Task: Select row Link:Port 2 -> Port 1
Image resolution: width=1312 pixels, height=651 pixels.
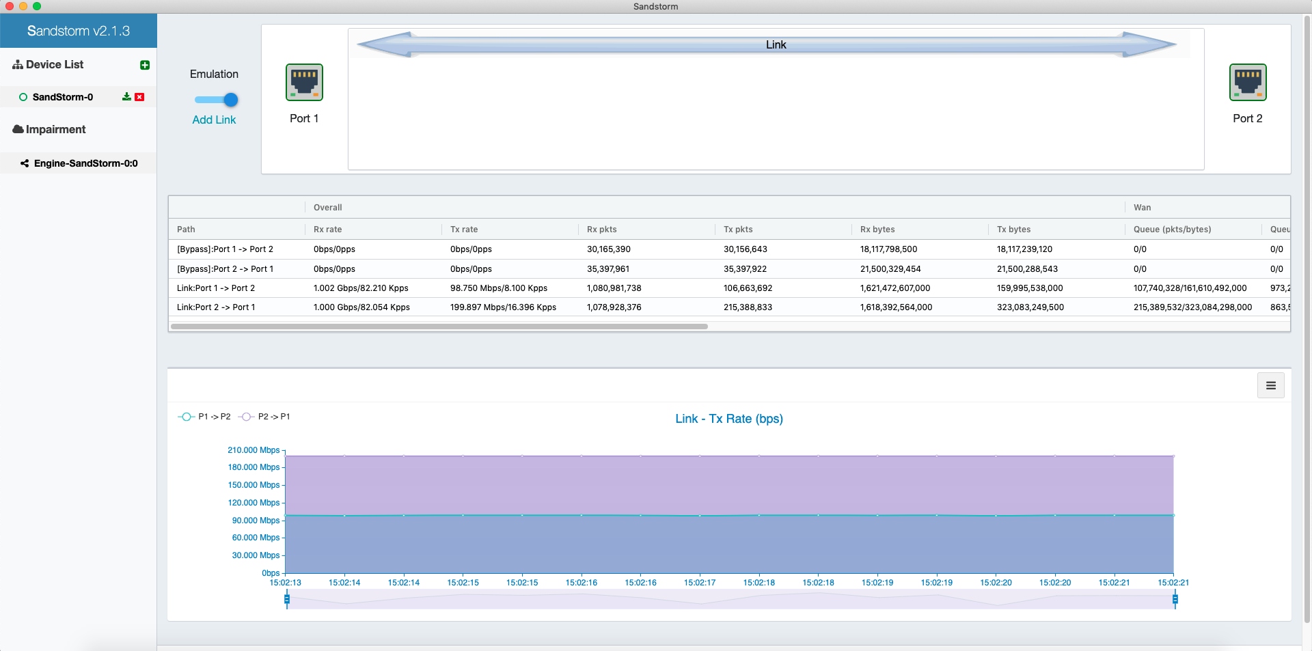Action: pos(729,307)
